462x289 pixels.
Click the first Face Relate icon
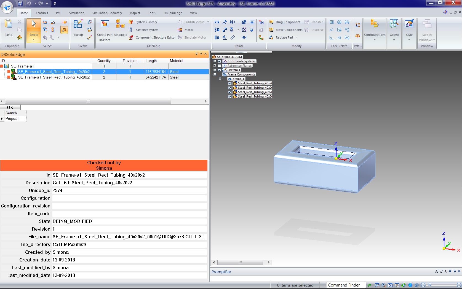click(332, 22)
